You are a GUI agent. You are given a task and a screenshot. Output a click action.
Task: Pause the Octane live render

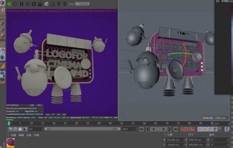click(22, 4)
